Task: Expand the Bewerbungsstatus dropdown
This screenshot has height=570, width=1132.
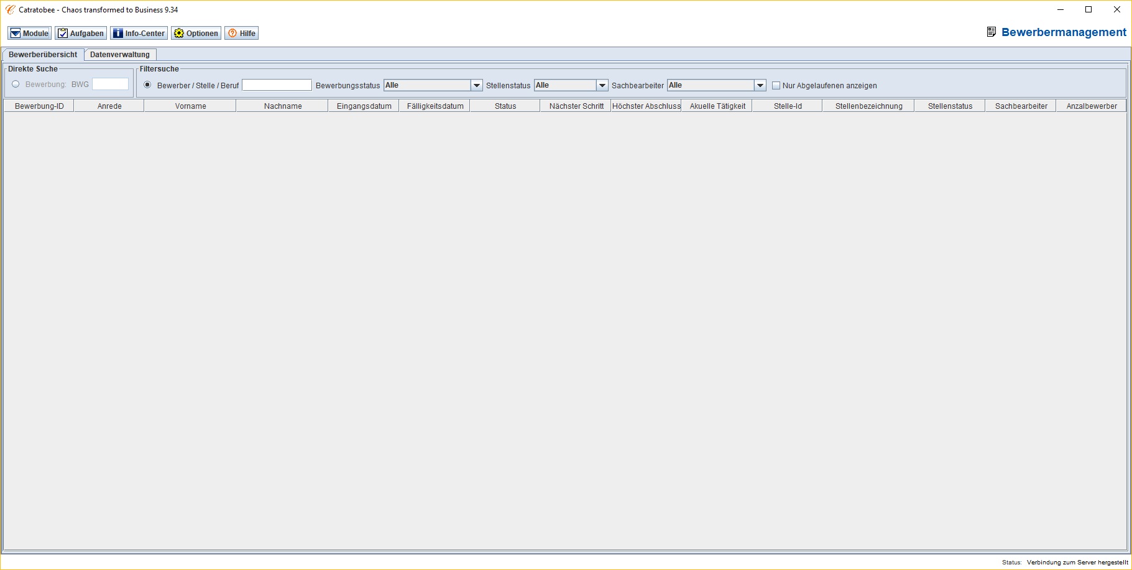Action: click(476, 86)
